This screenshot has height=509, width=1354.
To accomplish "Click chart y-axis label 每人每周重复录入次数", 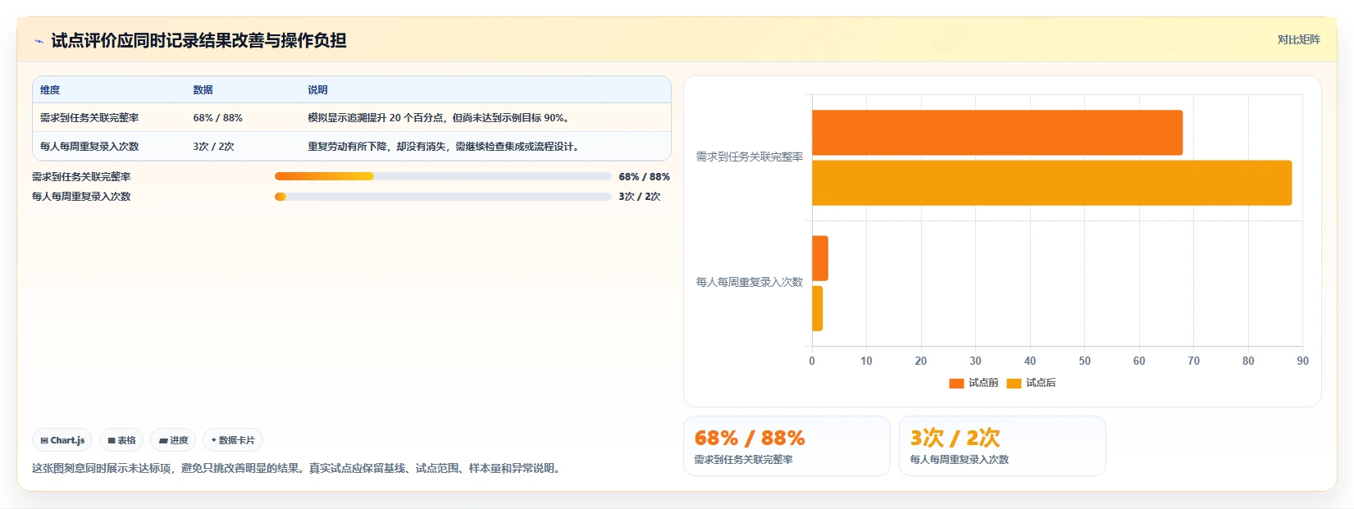I will pyautogui.click(x=750, y=282).
